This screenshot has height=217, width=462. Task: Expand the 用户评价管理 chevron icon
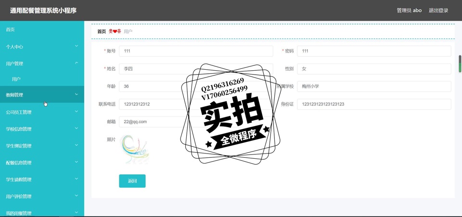(x=77, y=196)
